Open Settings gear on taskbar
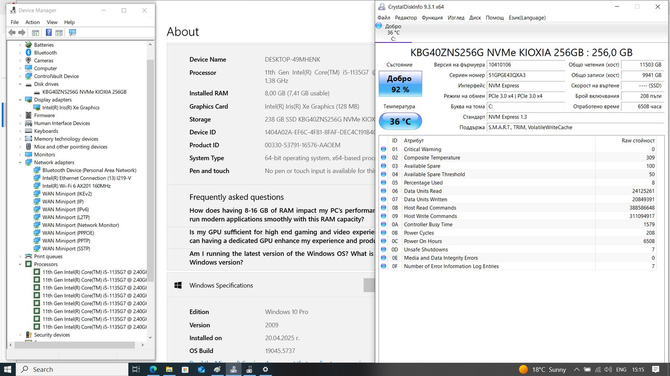The height and width of the screenshot is (376, 670). coord(265,369)
